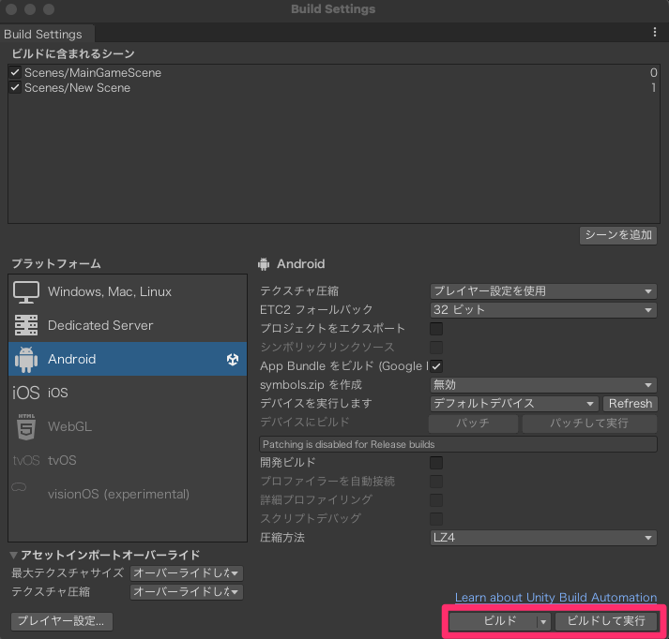Open the テクスチャ圧縮 プレイヤー設定を使用 dropdown

coord(543,291)
